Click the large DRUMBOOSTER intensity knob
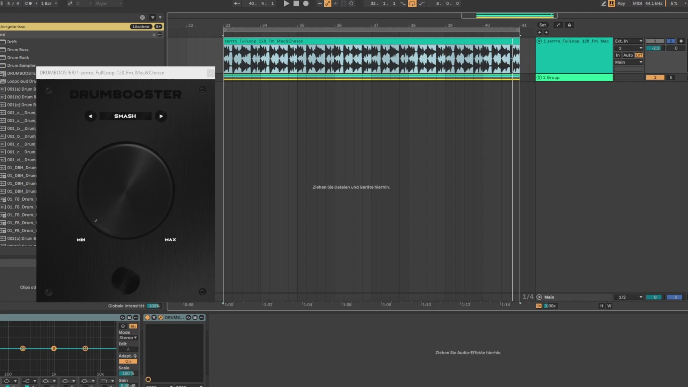The image size is (688, 387). pos(125,191)
